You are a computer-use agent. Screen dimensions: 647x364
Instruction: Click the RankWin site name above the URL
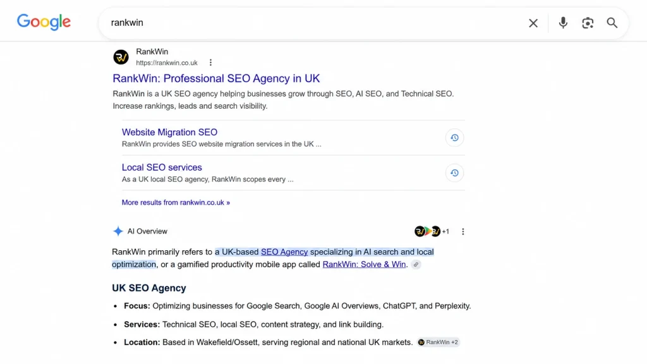(x=152, y=52)
